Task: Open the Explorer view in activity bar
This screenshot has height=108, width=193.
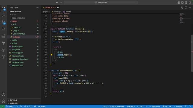Action: (x=3, y=8)
